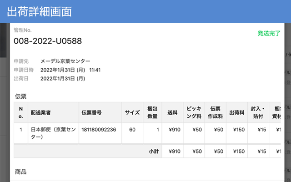The height and width of the screenshot is (182, 291).
Task: Open tracking number 181180092236
Action: (99, 130)
